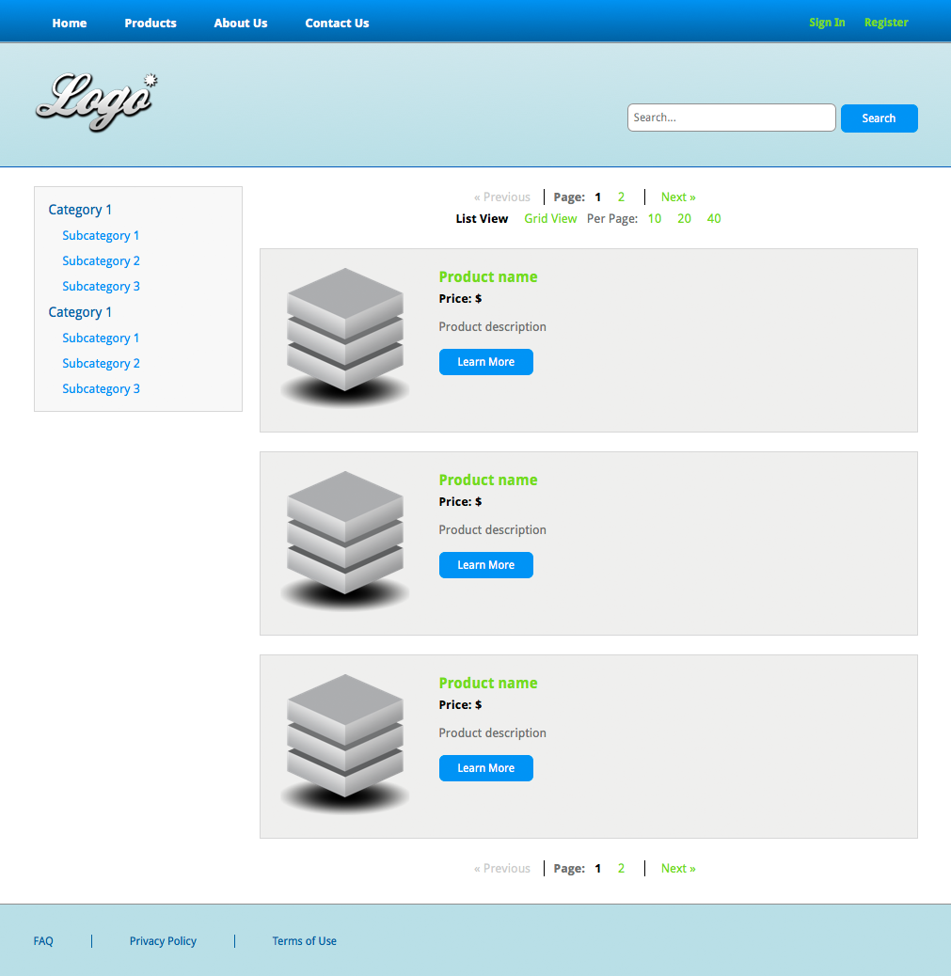
Task: Open Subcategory 3 under the second category
Action: [x=101, y=389]
